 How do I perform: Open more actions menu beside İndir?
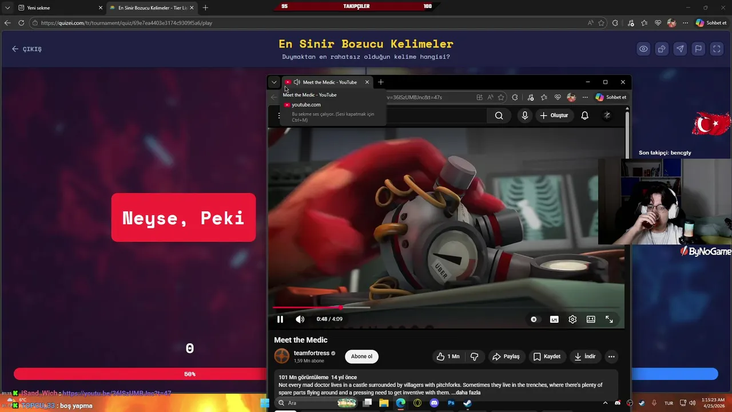click(611, 356)
